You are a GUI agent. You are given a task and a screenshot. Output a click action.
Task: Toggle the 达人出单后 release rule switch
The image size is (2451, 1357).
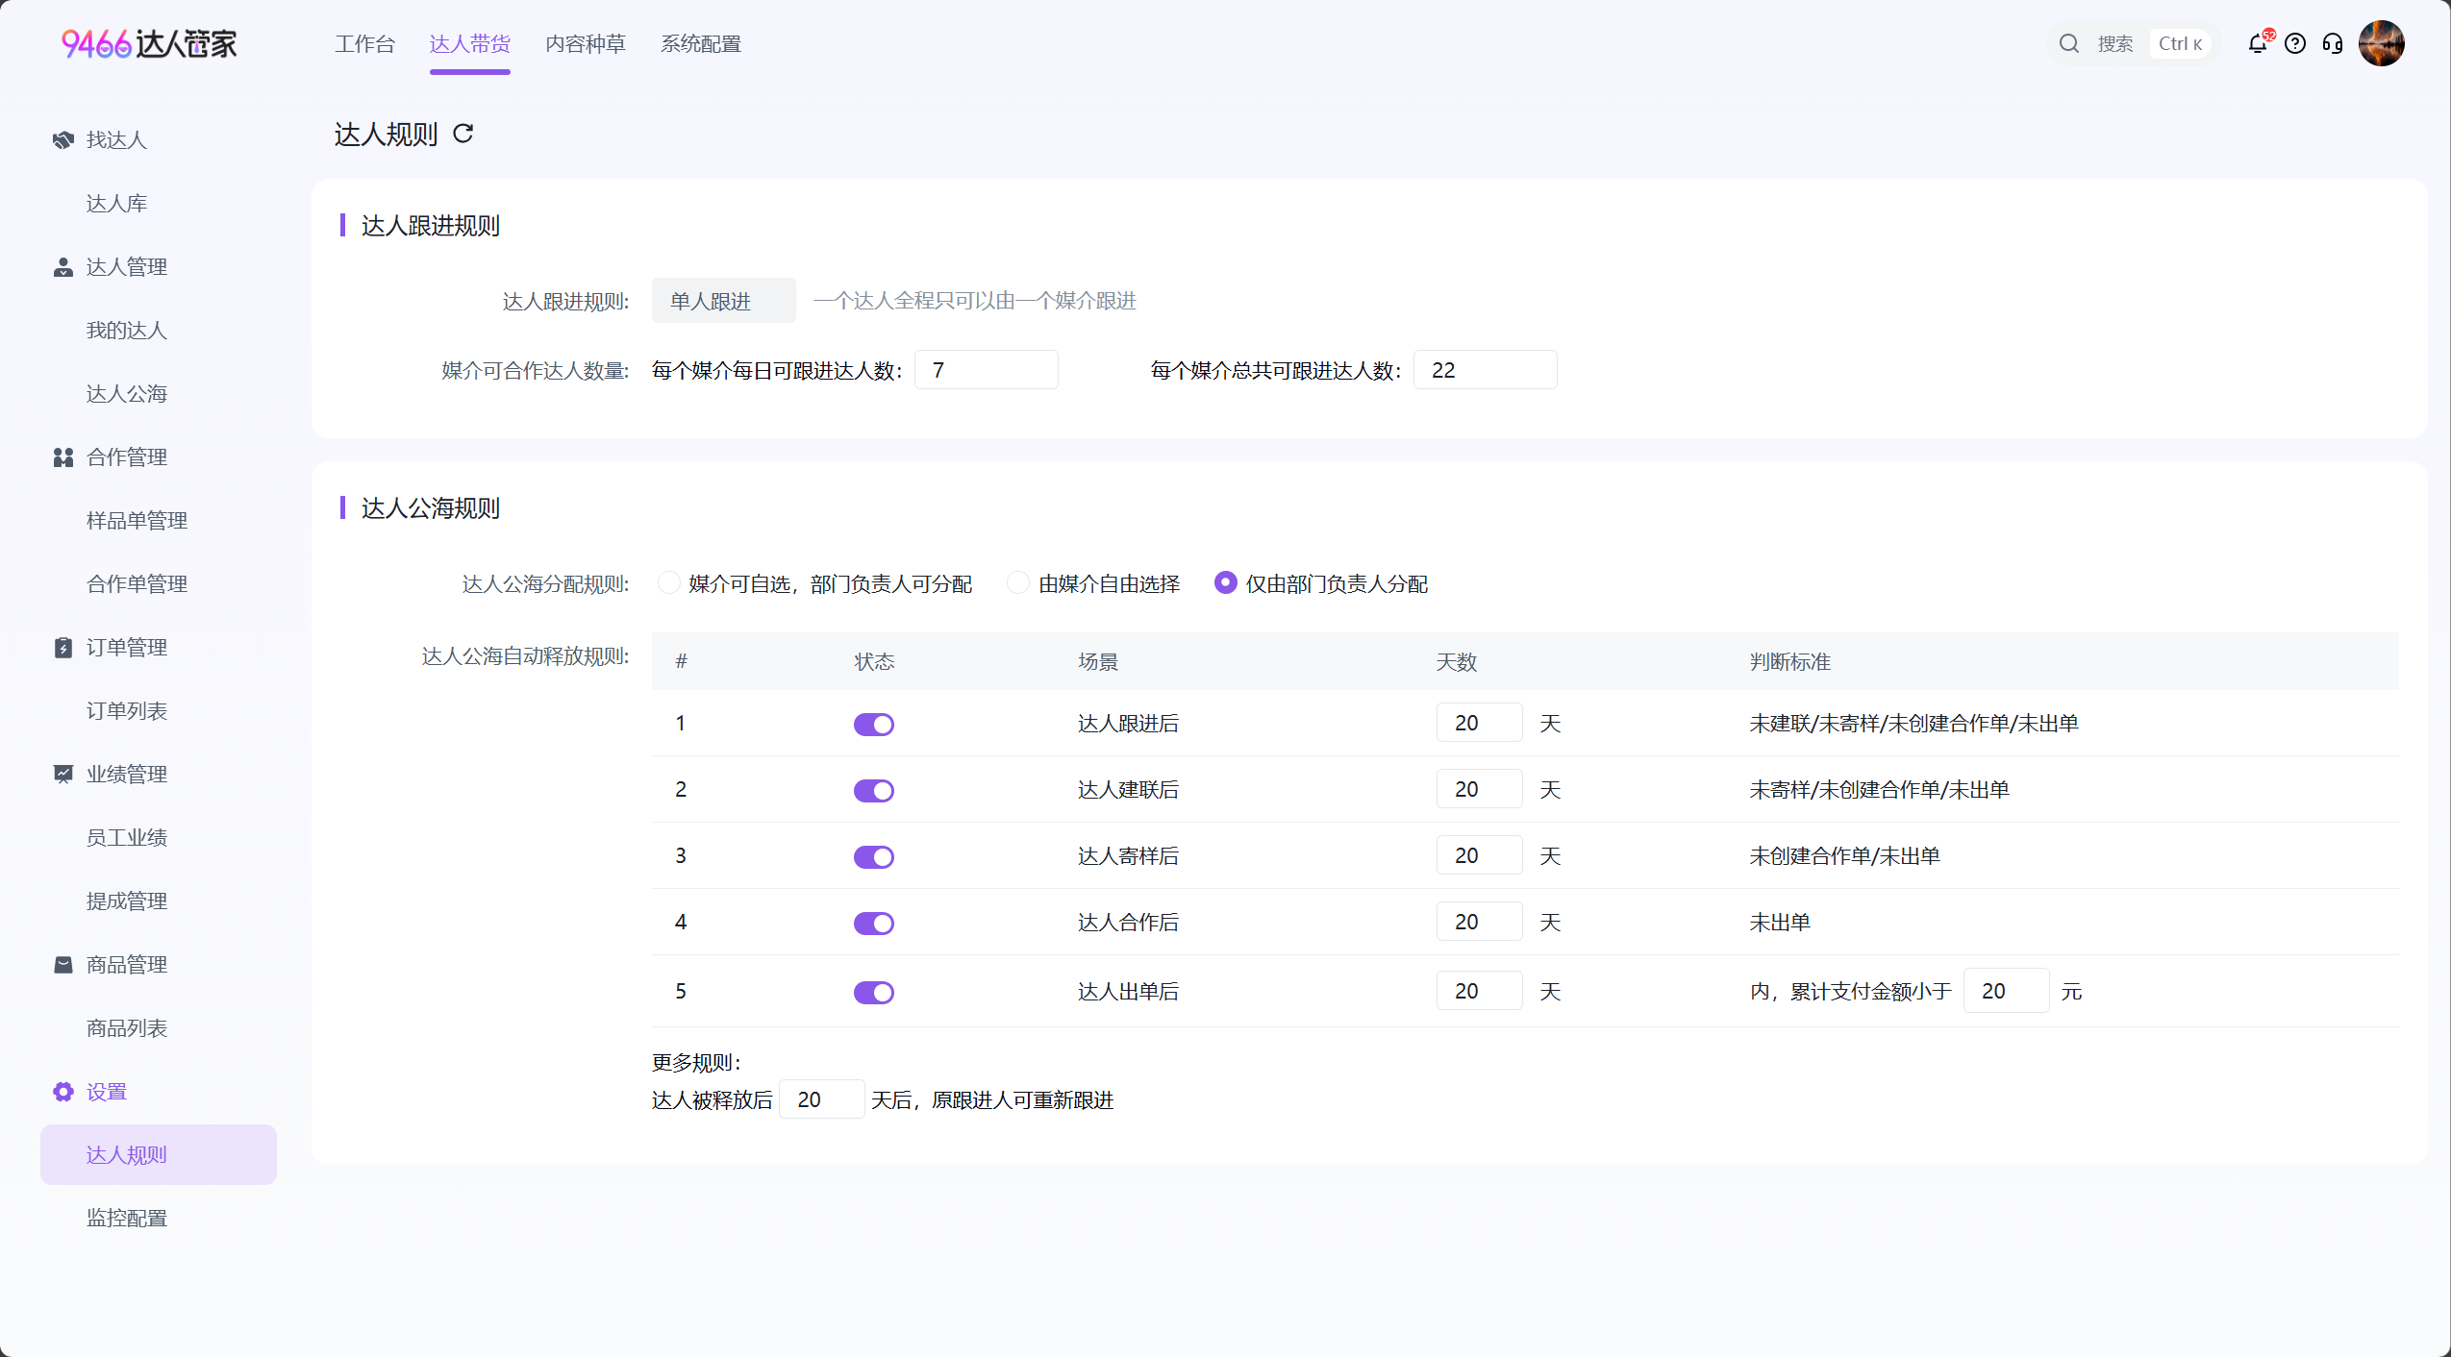(x=874, y=993)
